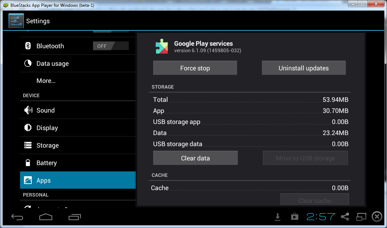Click the share icon in bottom bar
387x228 pixels.
(345, 217)
